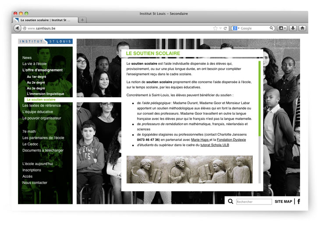Bookmark this page with the star icon
The image size is (322, 225).
point(215,28)
